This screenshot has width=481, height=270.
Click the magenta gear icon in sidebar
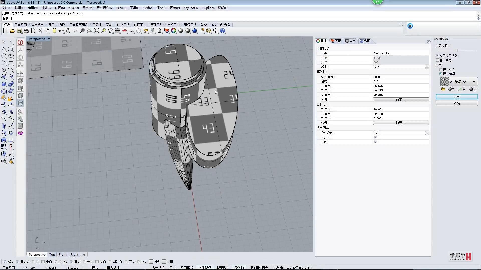pos(20,133)
